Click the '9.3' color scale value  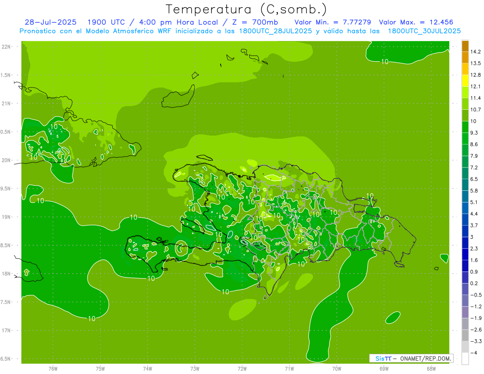(x=474, y=133)
